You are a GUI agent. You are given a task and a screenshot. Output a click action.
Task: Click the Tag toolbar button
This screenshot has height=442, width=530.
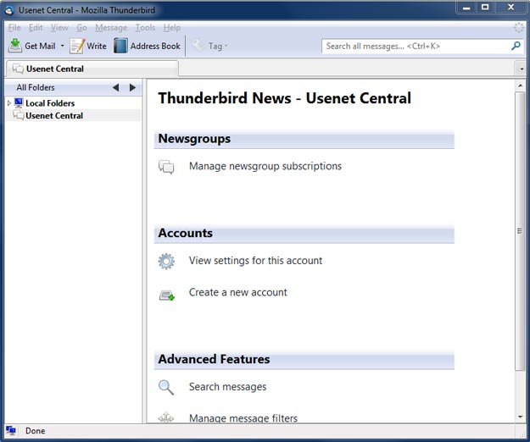(x=209, y=46)
